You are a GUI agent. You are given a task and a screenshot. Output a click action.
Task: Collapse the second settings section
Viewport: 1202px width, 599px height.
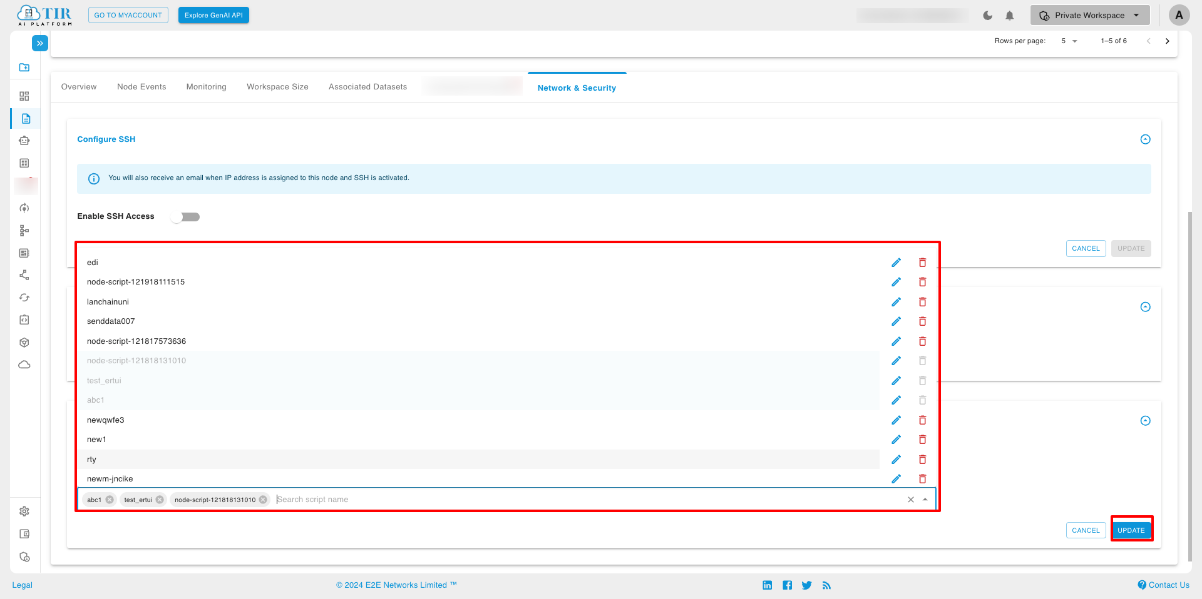(x=1145, y=307)
